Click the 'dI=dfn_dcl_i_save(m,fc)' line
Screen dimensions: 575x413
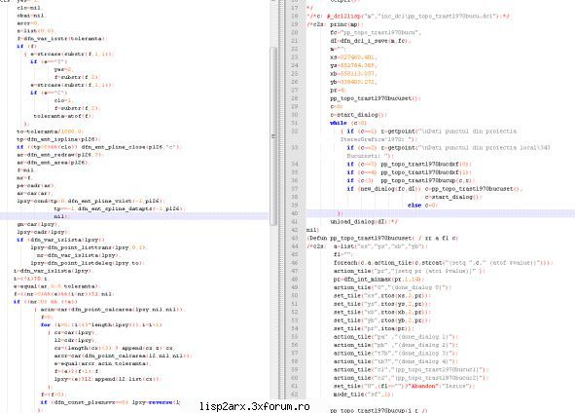tap(371, 41)
